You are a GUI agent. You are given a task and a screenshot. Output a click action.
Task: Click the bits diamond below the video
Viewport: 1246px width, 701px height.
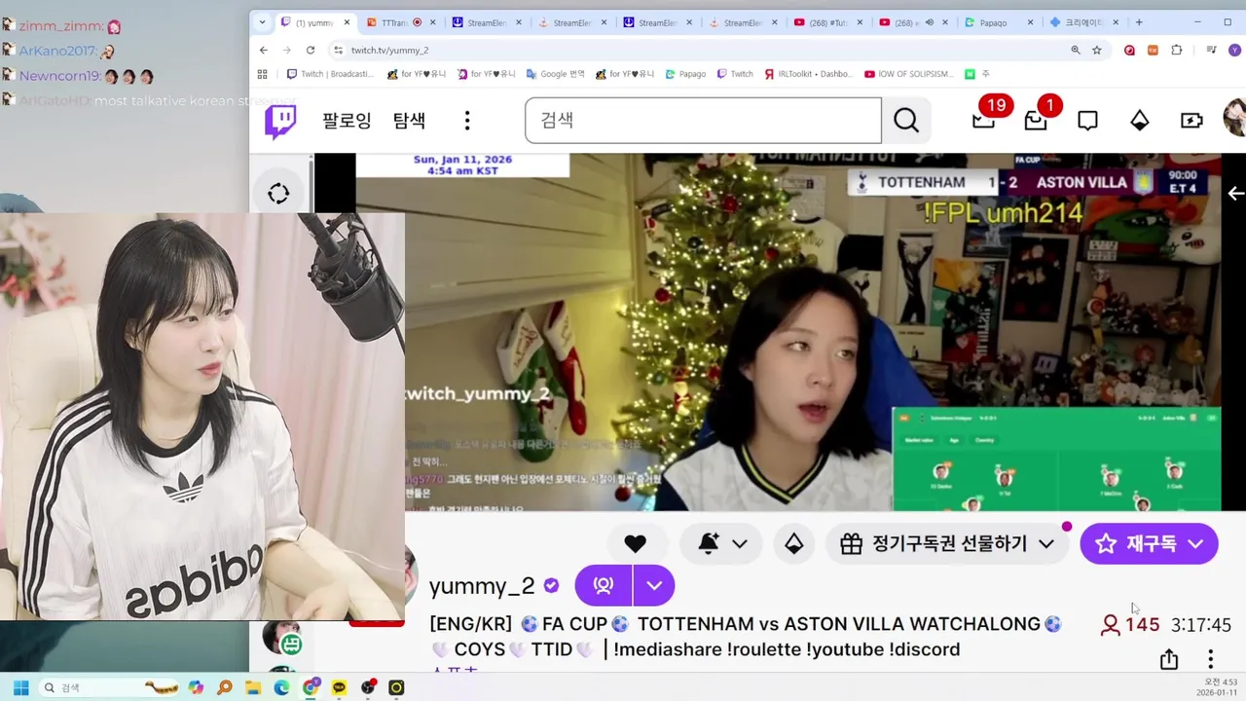794,544
